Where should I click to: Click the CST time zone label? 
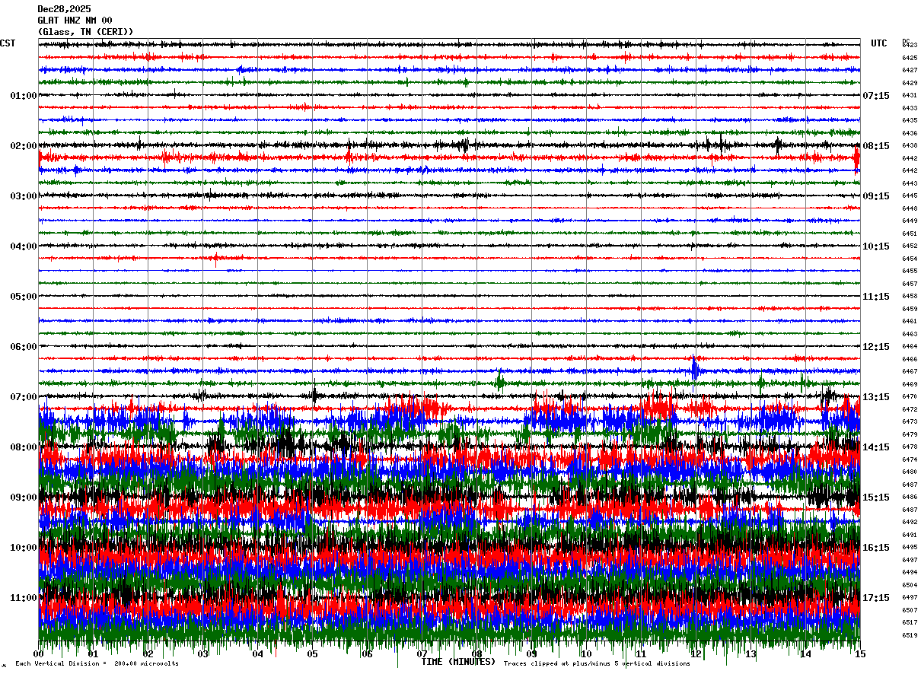pyautogui.click(x=8, y=43)
